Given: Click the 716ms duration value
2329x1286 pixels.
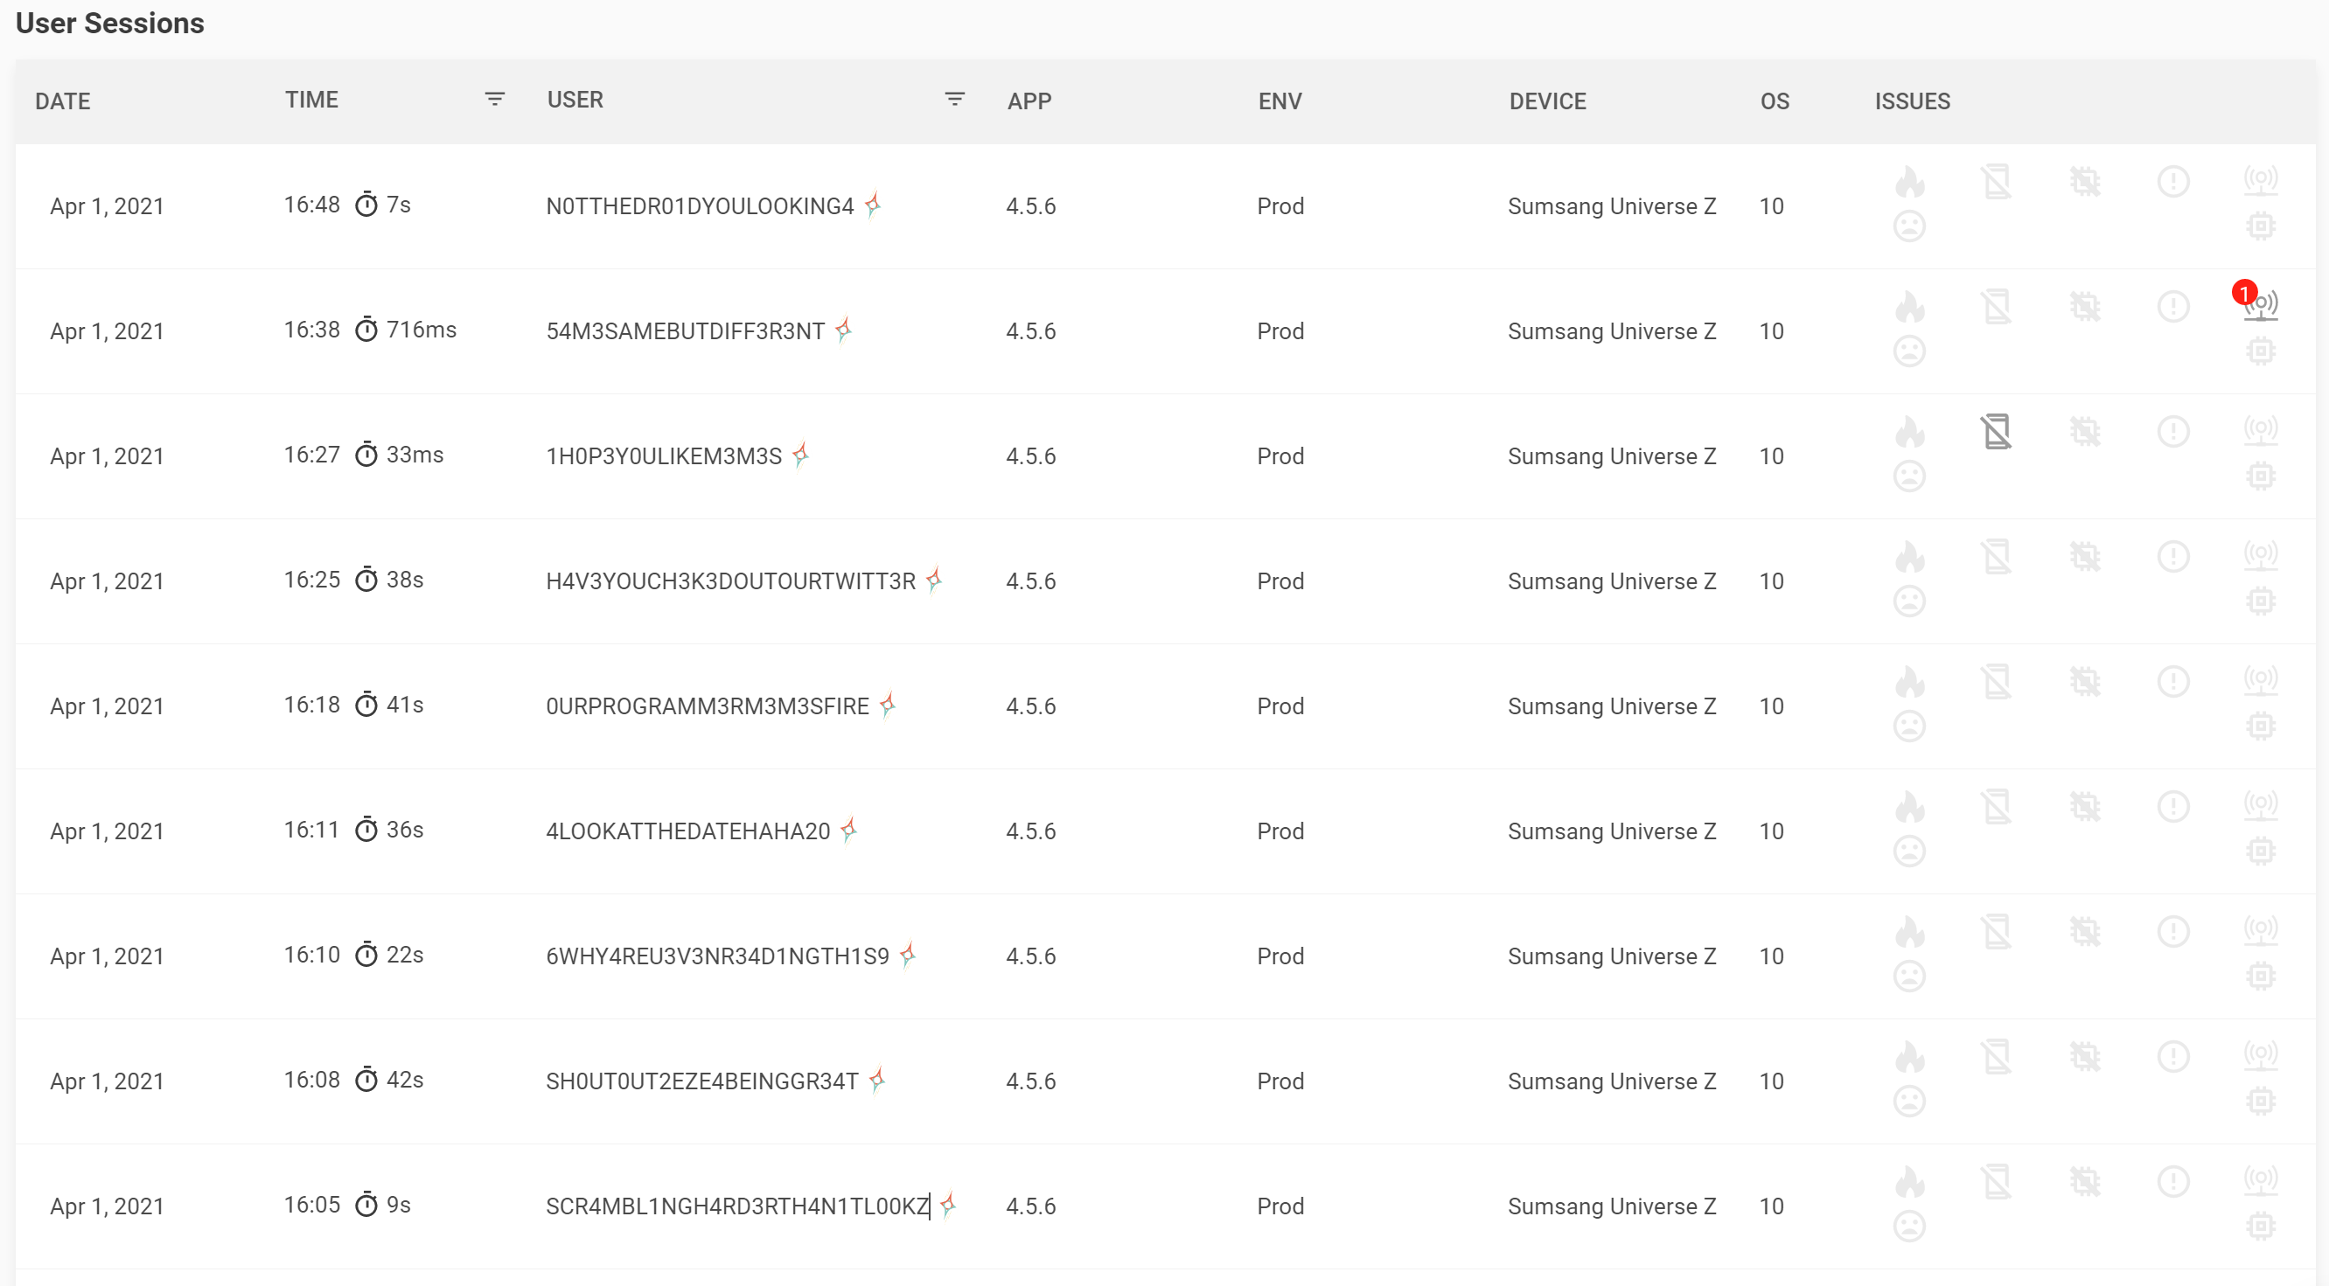Looking at the screenshot, I should 422,329.
